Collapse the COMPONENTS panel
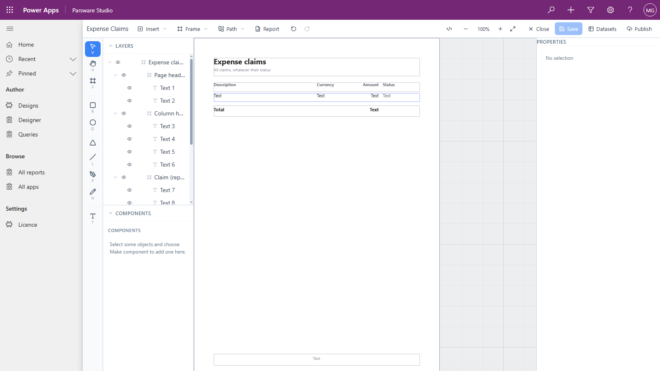The width and height of the screenshot is (660, 371). (111, 214)
